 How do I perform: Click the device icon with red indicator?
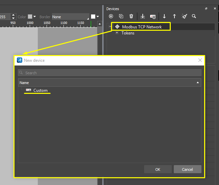click(x=153, y=16)
